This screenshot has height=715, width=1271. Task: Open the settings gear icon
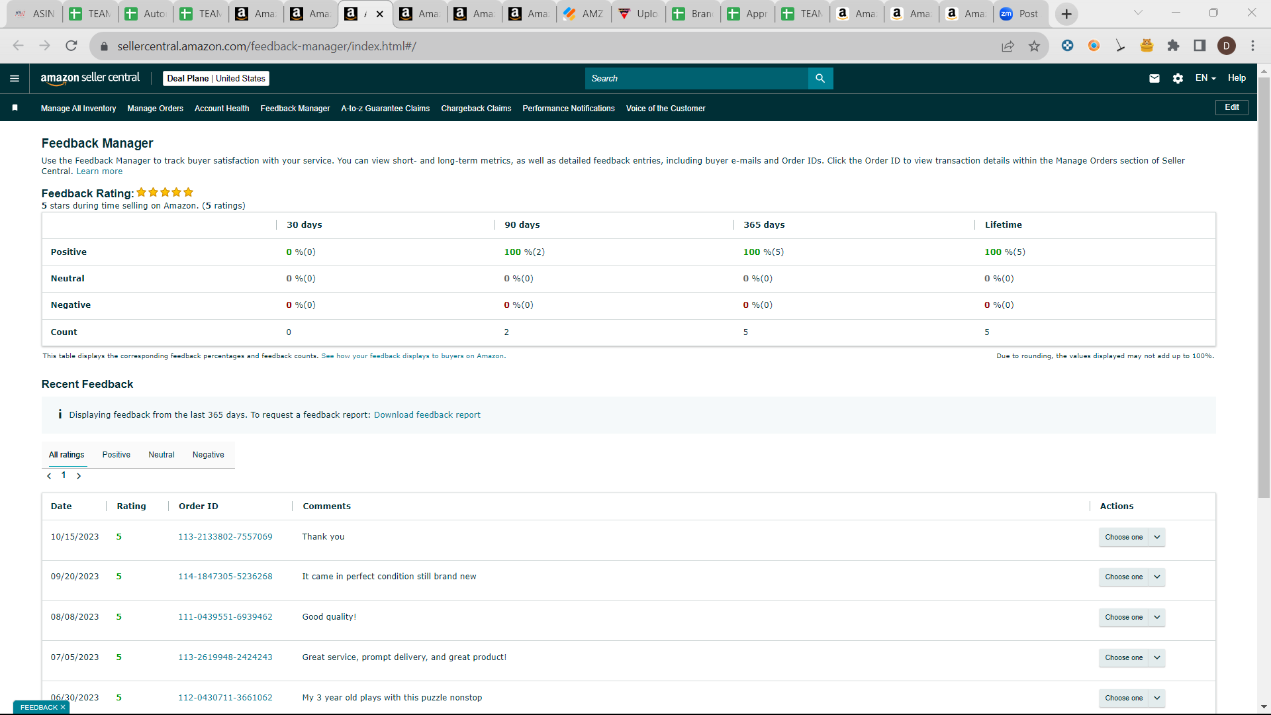[x=1178, y=78]
